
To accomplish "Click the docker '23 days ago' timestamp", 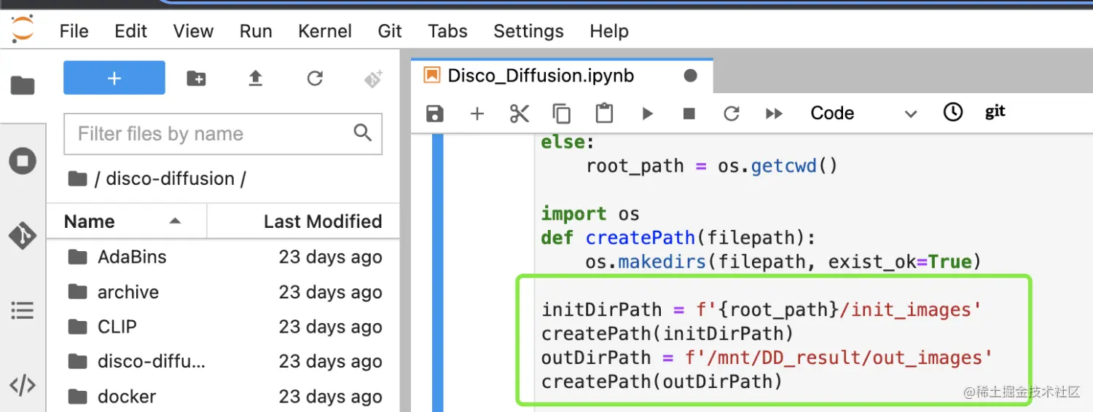I will click(x=330, y=397).
